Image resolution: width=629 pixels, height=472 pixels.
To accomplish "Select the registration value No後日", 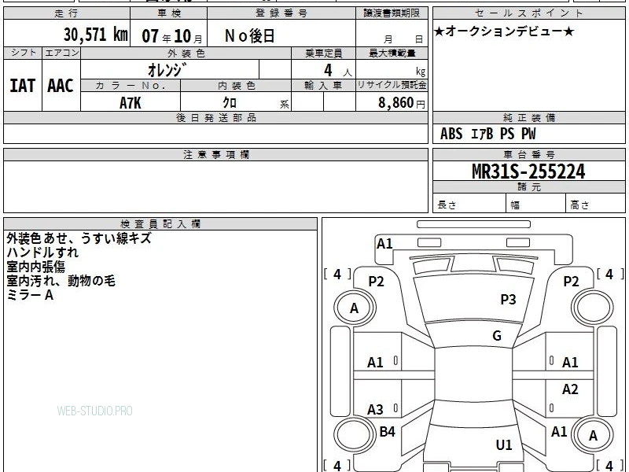I will click(249, 36).
